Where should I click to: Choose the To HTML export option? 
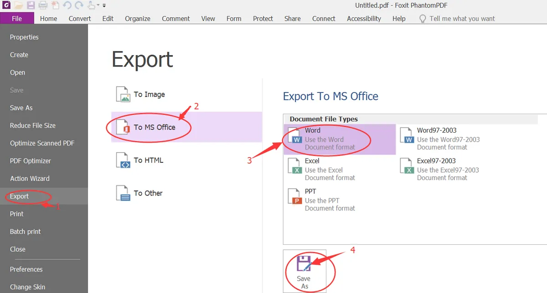point(186,160)
